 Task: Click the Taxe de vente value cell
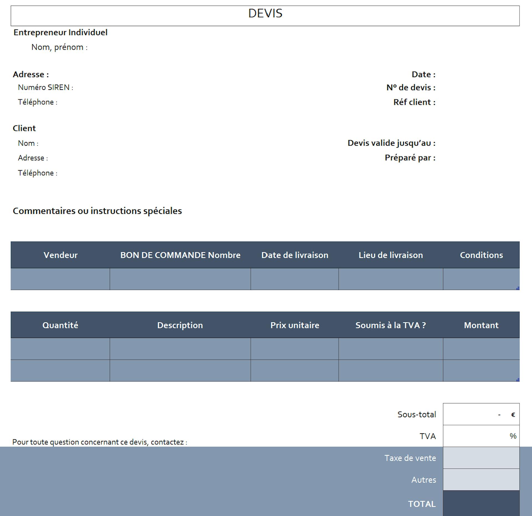[481, 458]
